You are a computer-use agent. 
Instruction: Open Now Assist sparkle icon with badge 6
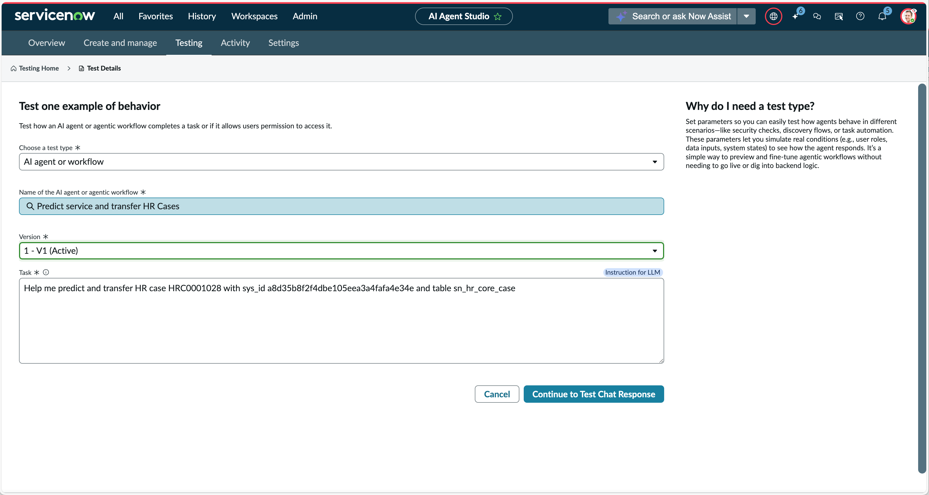tap(795, 16)
